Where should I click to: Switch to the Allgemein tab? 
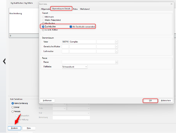[45, 9]
